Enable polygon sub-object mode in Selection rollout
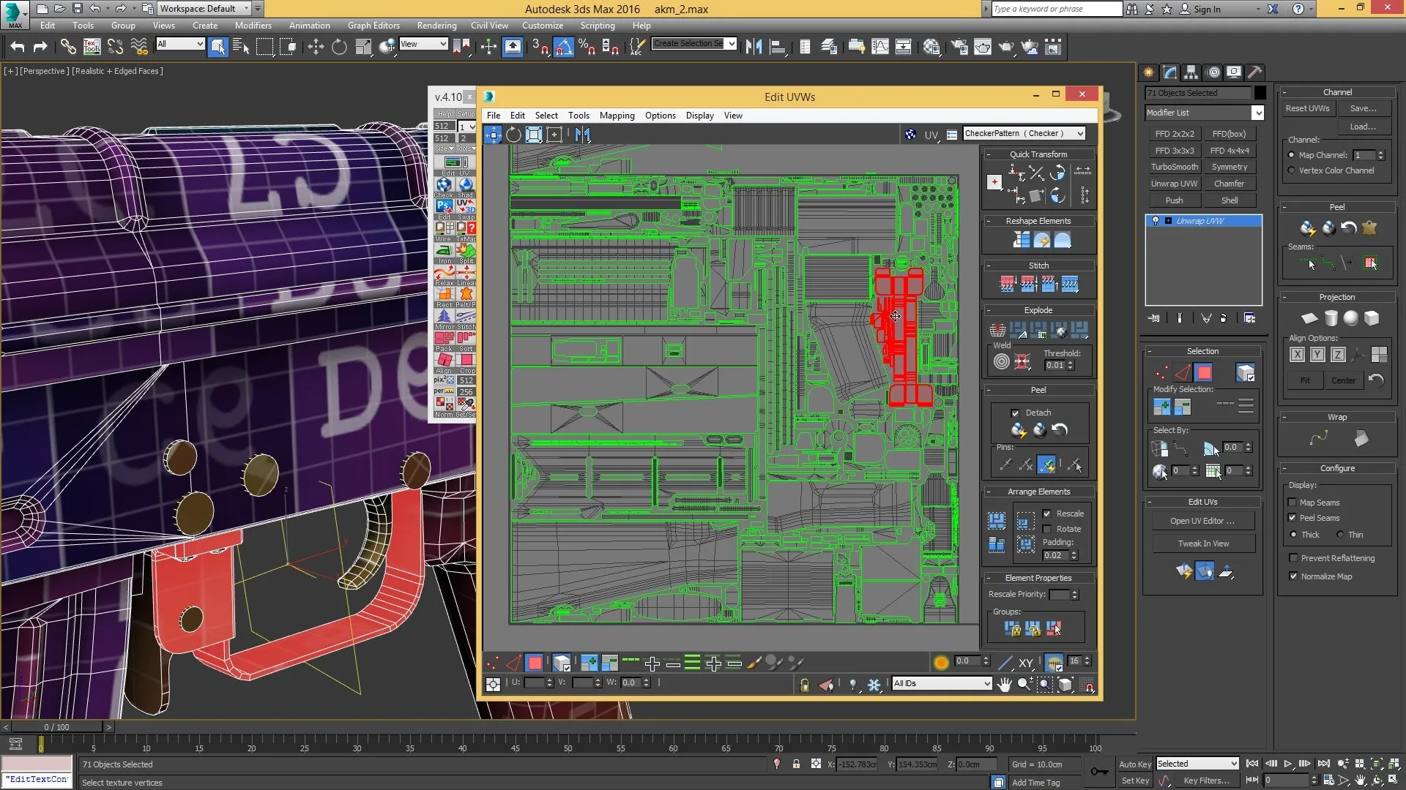 click(x=1204, y=373)
